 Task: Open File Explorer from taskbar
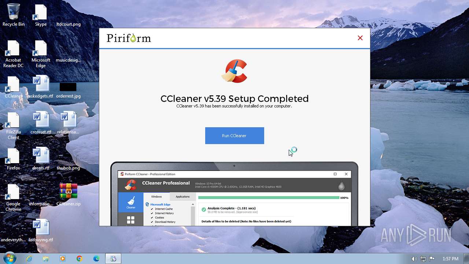(46, 258)
